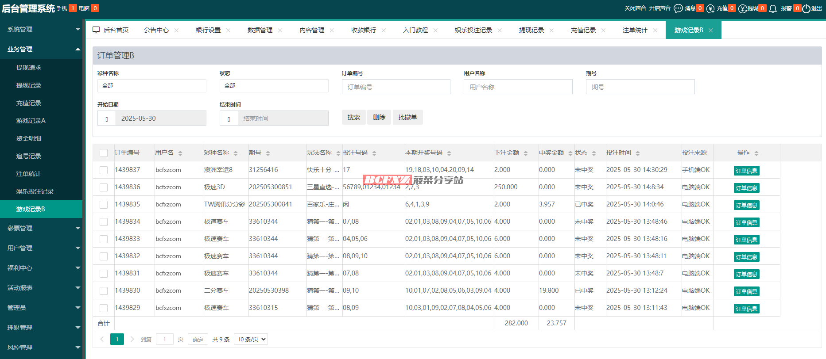Open the 10 条/页 page size dropdown
Screen dimensions: 826x359
[251, 339]
